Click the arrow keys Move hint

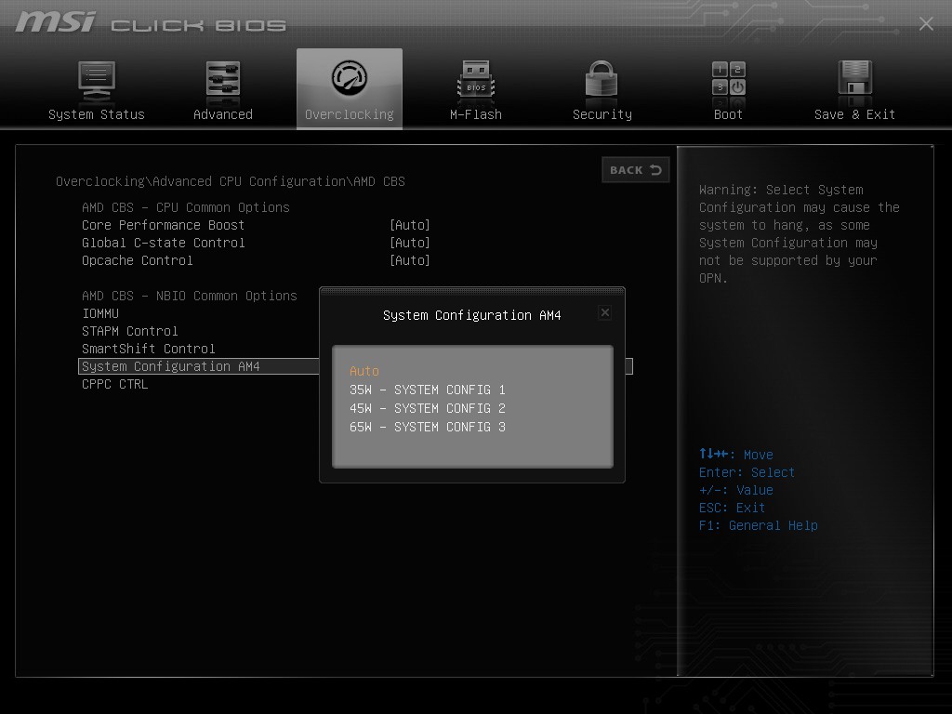tap(736, 455)
